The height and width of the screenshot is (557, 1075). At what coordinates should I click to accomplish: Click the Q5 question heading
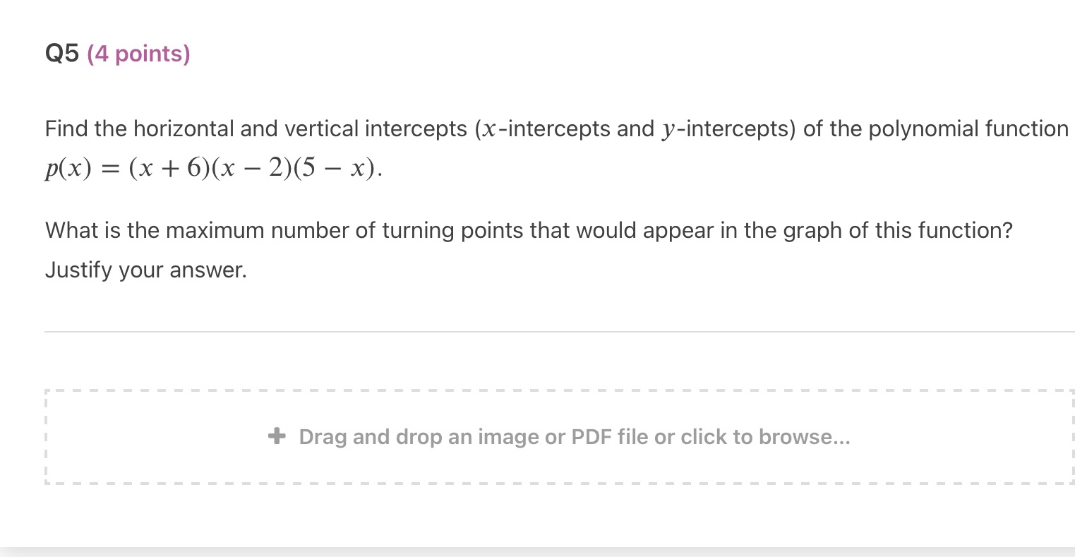[61, 52]
